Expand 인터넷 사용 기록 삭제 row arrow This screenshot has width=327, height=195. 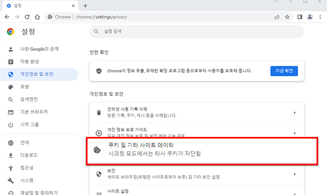(x=295, y=112)
